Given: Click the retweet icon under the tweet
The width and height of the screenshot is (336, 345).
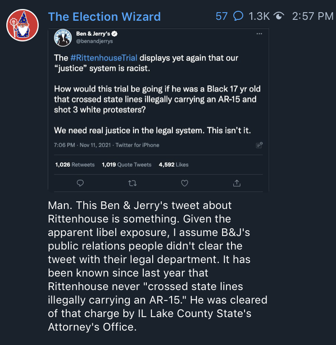Looking at the screenshot, I should (x=132, y=183).
